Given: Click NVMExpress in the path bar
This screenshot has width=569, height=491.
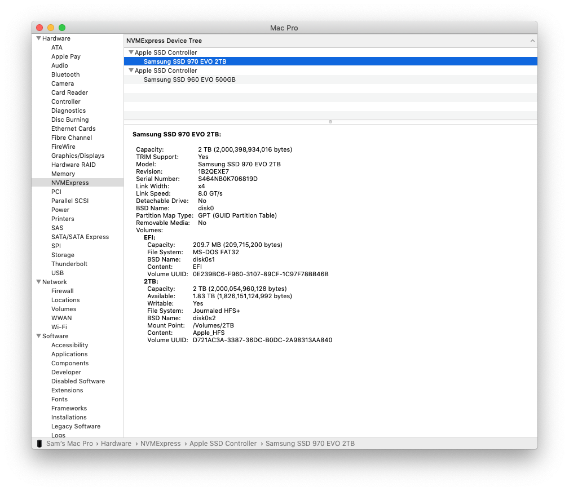Looking at the screenshot, I should click(x=160, y=444).
